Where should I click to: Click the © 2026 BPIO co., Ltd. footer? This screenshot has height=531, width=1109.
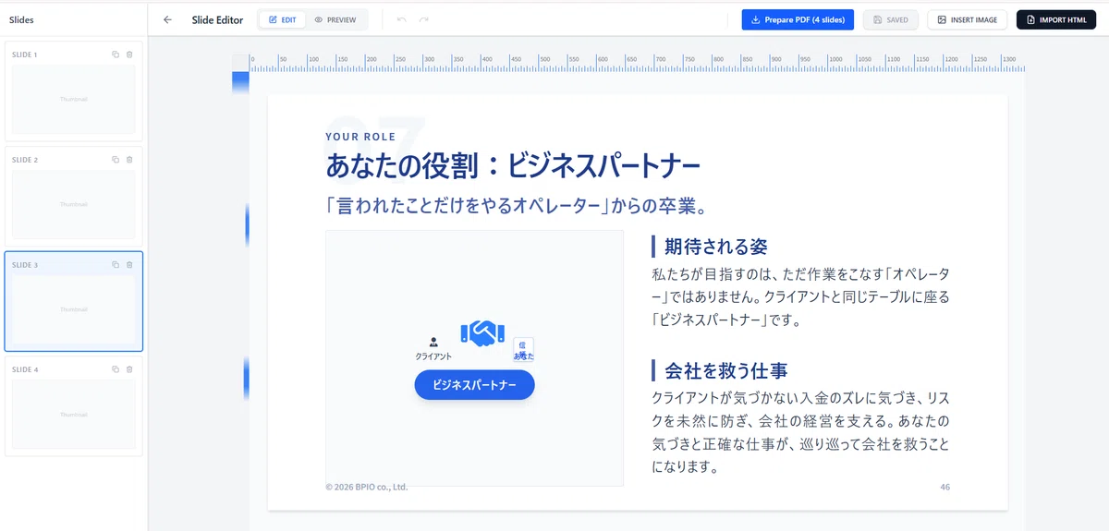[x=366, y=487]
